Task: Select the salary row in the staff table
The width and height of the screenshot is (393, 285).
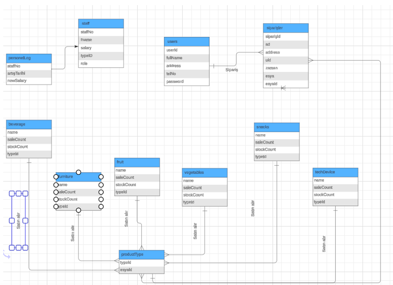Action: tap(101, 48)
